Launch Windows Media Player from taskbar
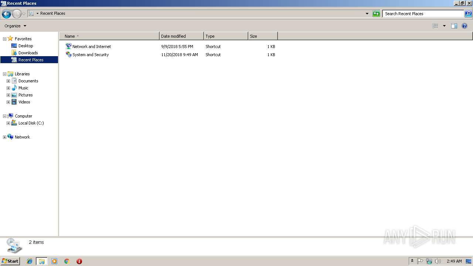The width and height of the screenshot is (473, 266). pos(54,261)
